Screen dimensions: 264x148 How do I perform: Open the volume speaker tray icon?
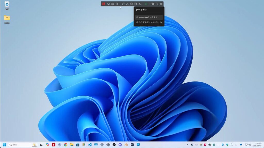(250, 145)
